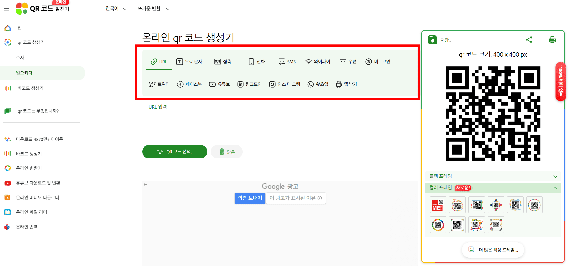Image resolution: width=576 pixels, height=266 pixels.
Task: Click the generated QR code image
Action: pyautogui.click(x=493, y=113)
